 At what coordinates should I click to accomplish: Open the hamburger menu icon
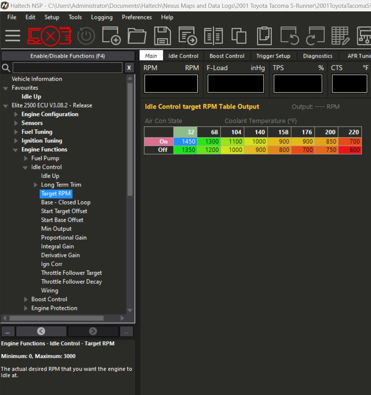[13, 36]
